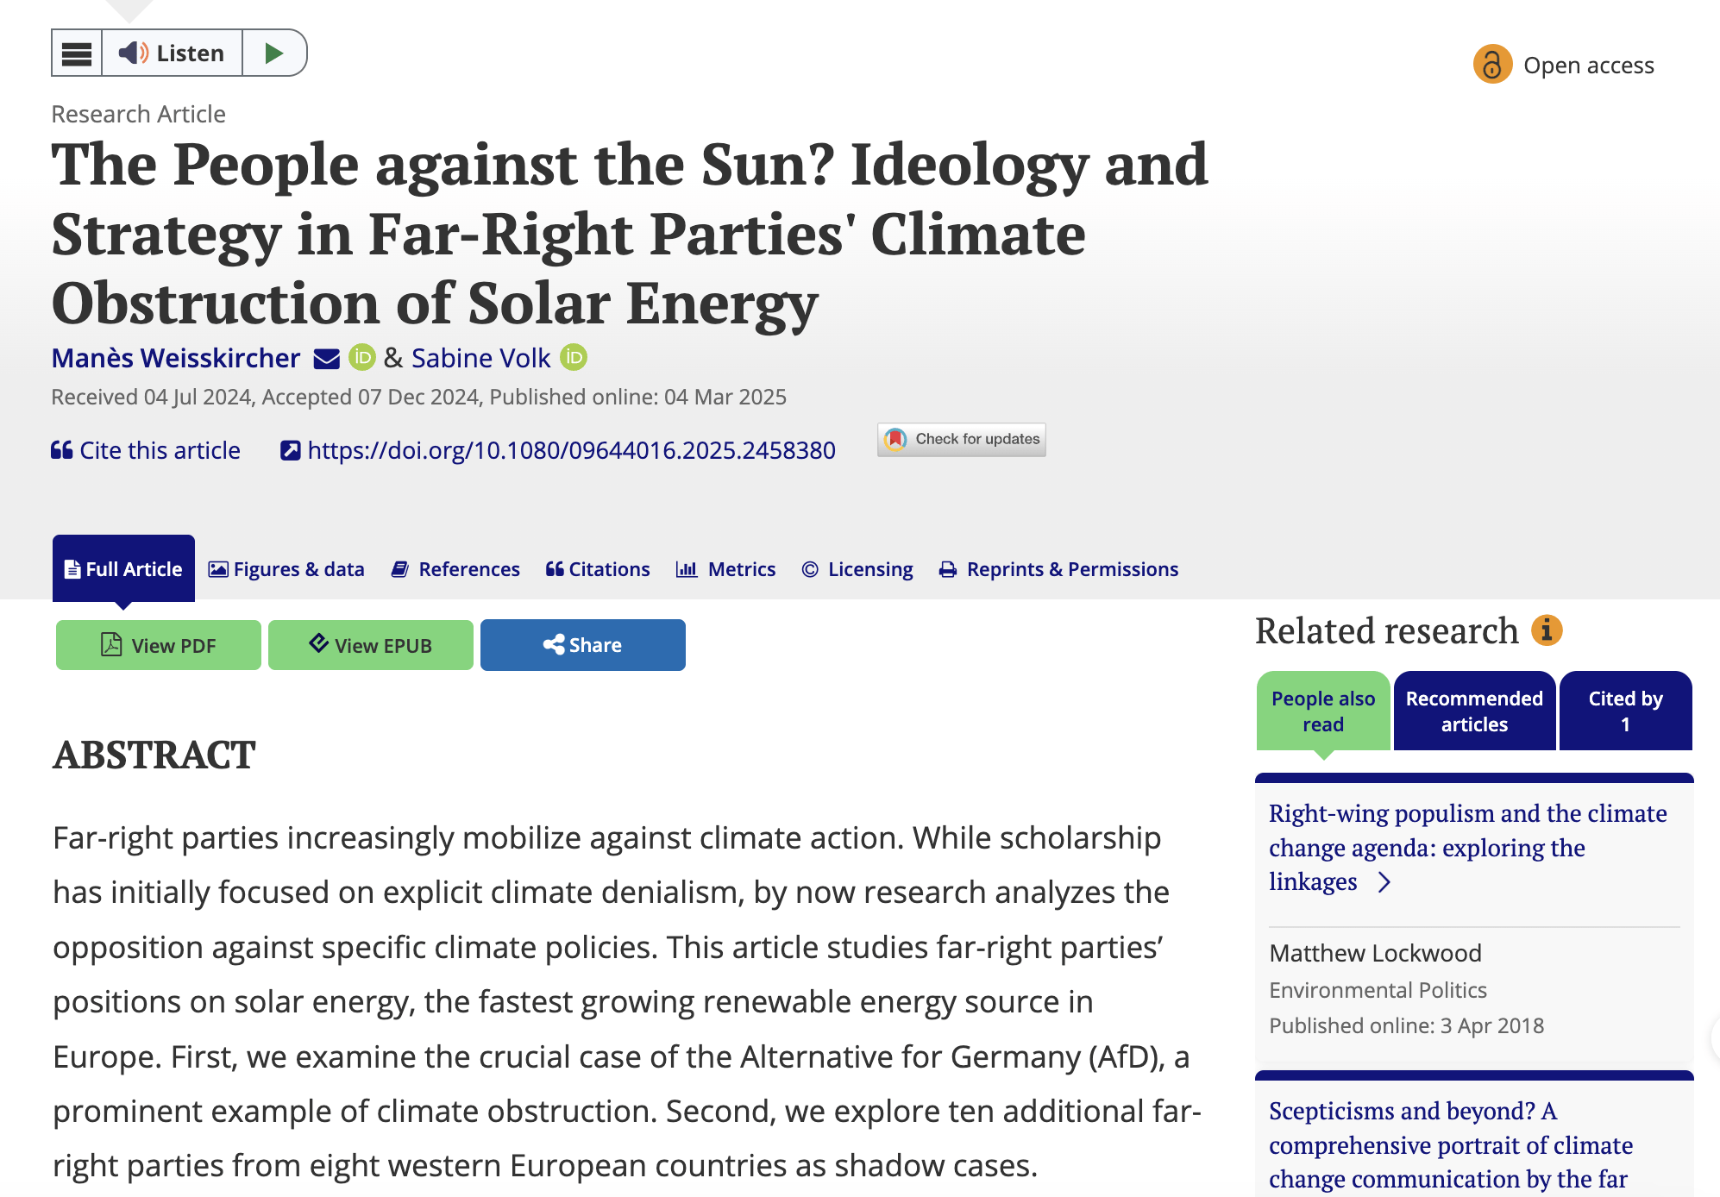Switch to the Figures & data tab
1720x1197 pixels.
[286, 569]
